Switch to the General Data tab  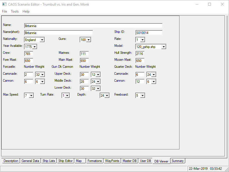pyautogui.click(x=30, y=161)
